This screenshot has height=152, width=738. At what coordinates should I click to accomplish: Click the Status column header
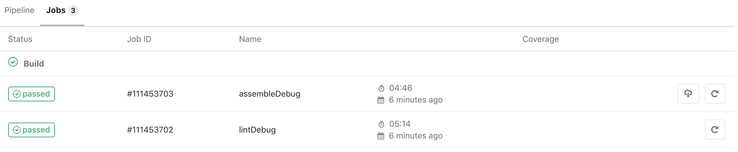[x=20, y=39]
